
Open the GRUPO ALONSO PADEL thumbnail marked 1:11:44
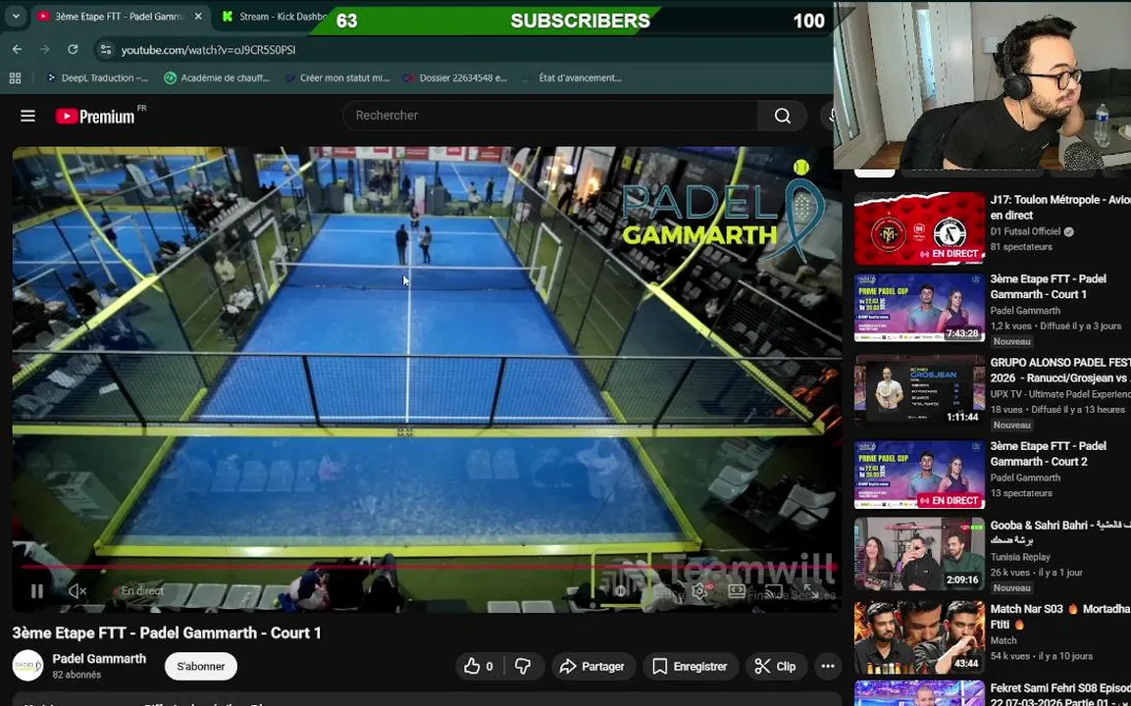(919, 391)
